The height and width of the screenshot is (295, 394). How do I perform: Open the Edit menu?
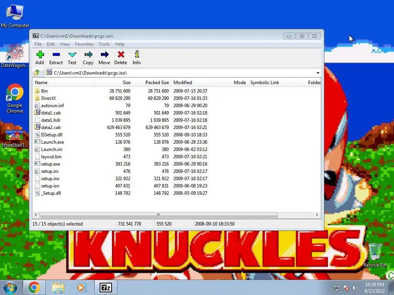[x=51, y=44]
